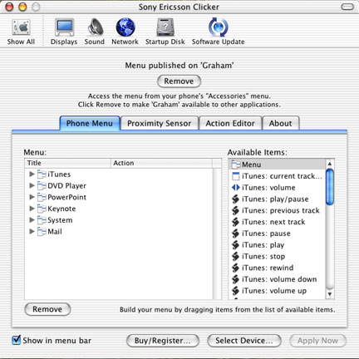359x359 pixels.
Task: Select the 'iTunes: volume' item text
Action: (268, 188)
